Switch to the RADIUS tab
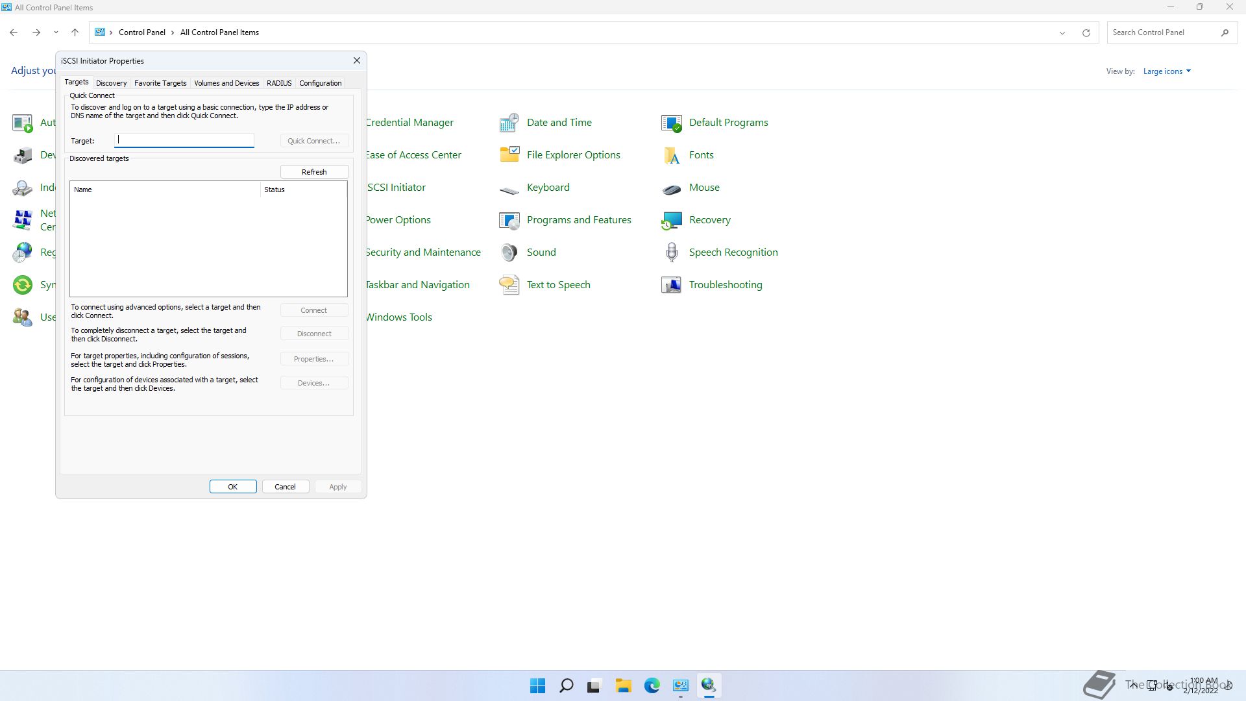 coord(279,83)
